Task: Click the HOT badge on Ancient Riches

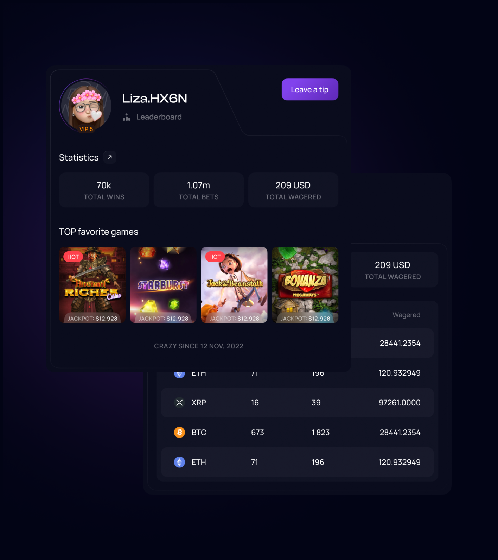Action: pos(73,257)
